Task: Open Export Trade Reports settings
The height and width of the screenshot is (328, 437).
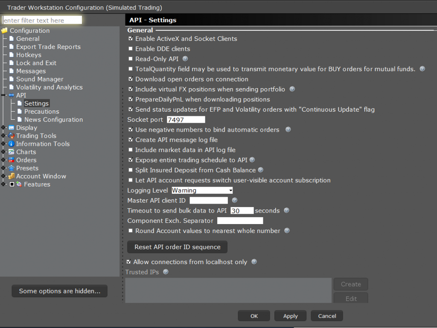Action: 48,47
